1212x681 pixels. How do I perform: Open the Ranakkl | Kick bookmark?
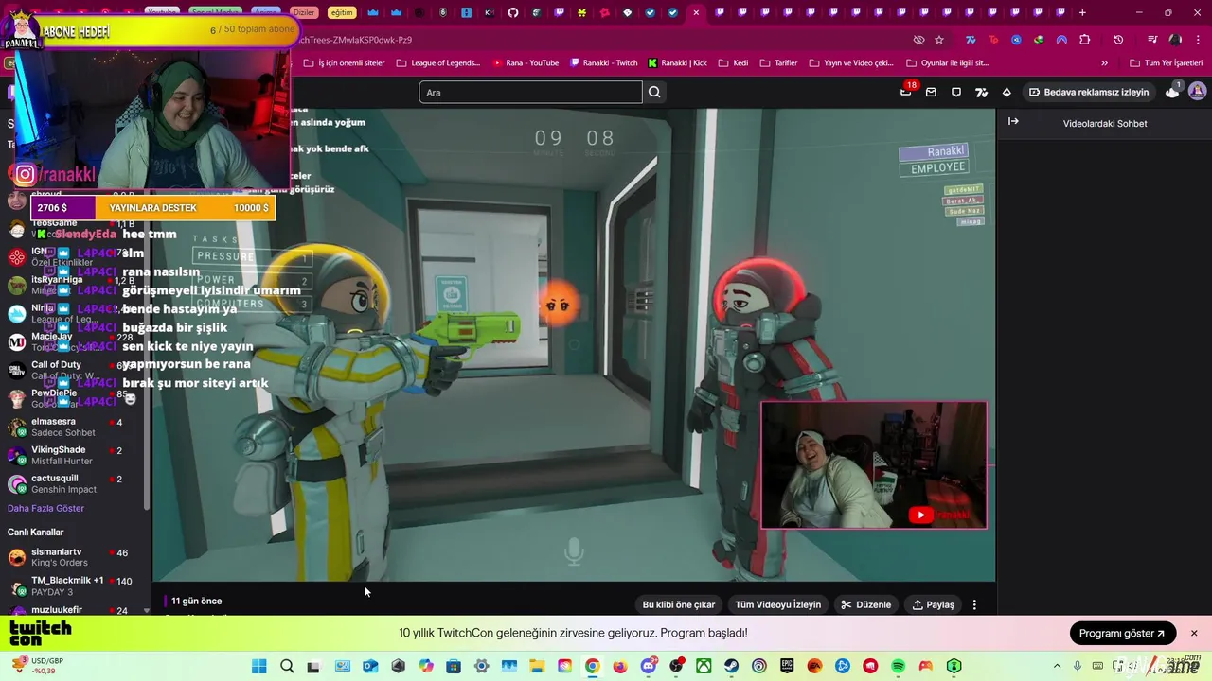tap(677, 62)
